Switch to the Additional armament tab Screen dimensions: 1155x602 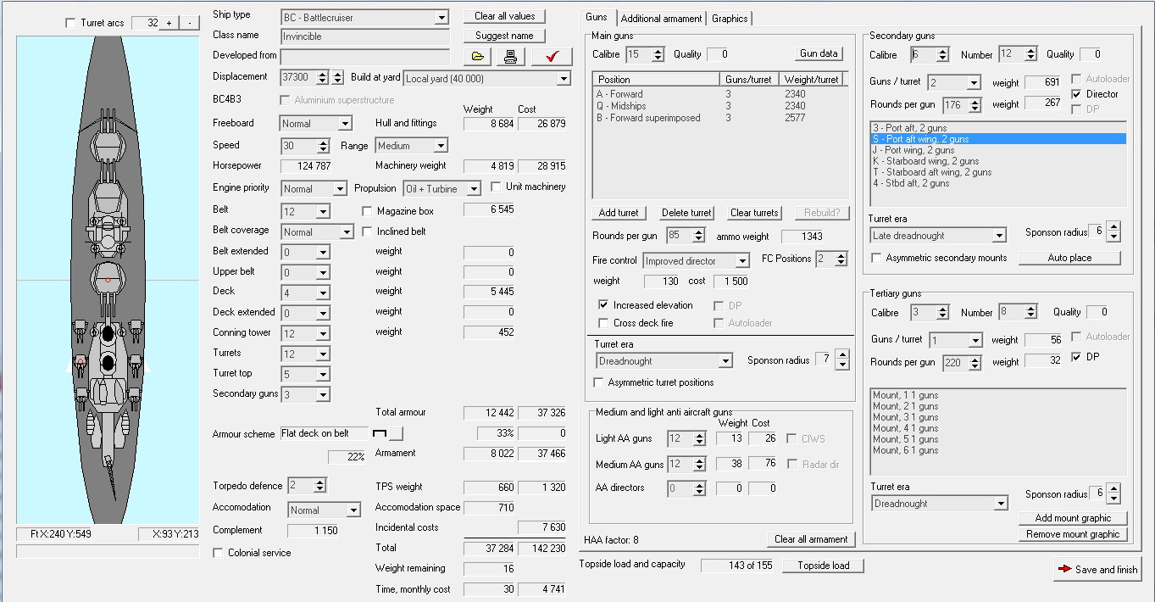661,18
